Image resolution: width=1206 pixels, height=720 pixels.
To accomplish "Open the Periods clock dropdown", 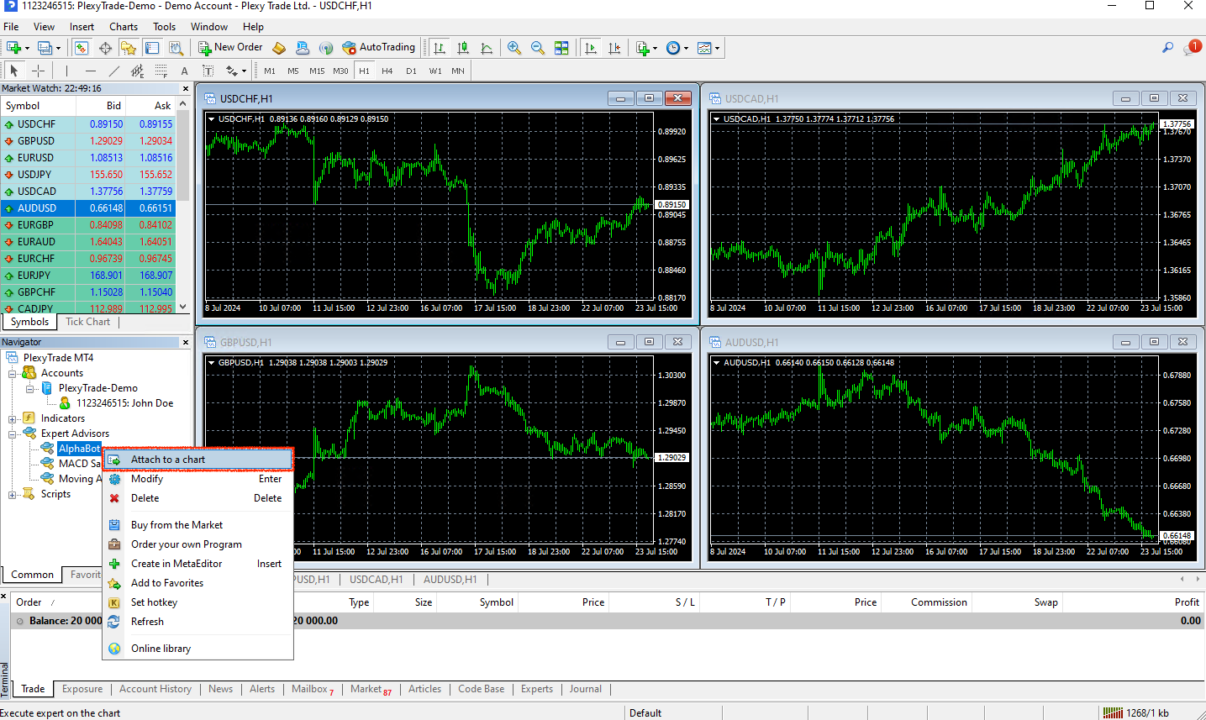I will click(677, 48).
